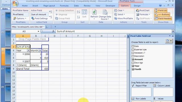Open the PivotTable Options dropdown
Viewport: 182px width, 102px height.
(20, 18)
